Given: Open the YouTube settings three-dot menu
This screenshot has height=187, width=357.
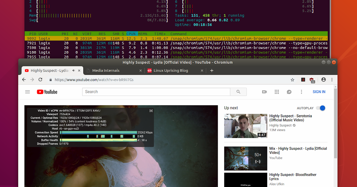Looking at the screenshot, I should click(301, 92).
